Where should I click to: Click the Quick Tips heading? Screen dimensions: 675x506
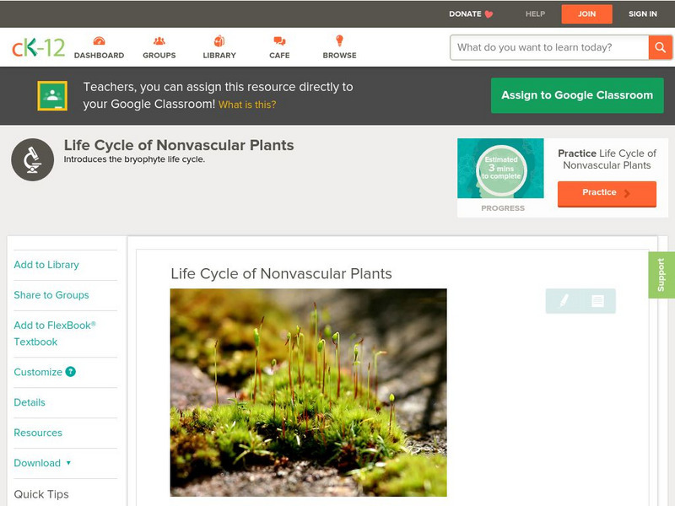(x=41, y=494)
